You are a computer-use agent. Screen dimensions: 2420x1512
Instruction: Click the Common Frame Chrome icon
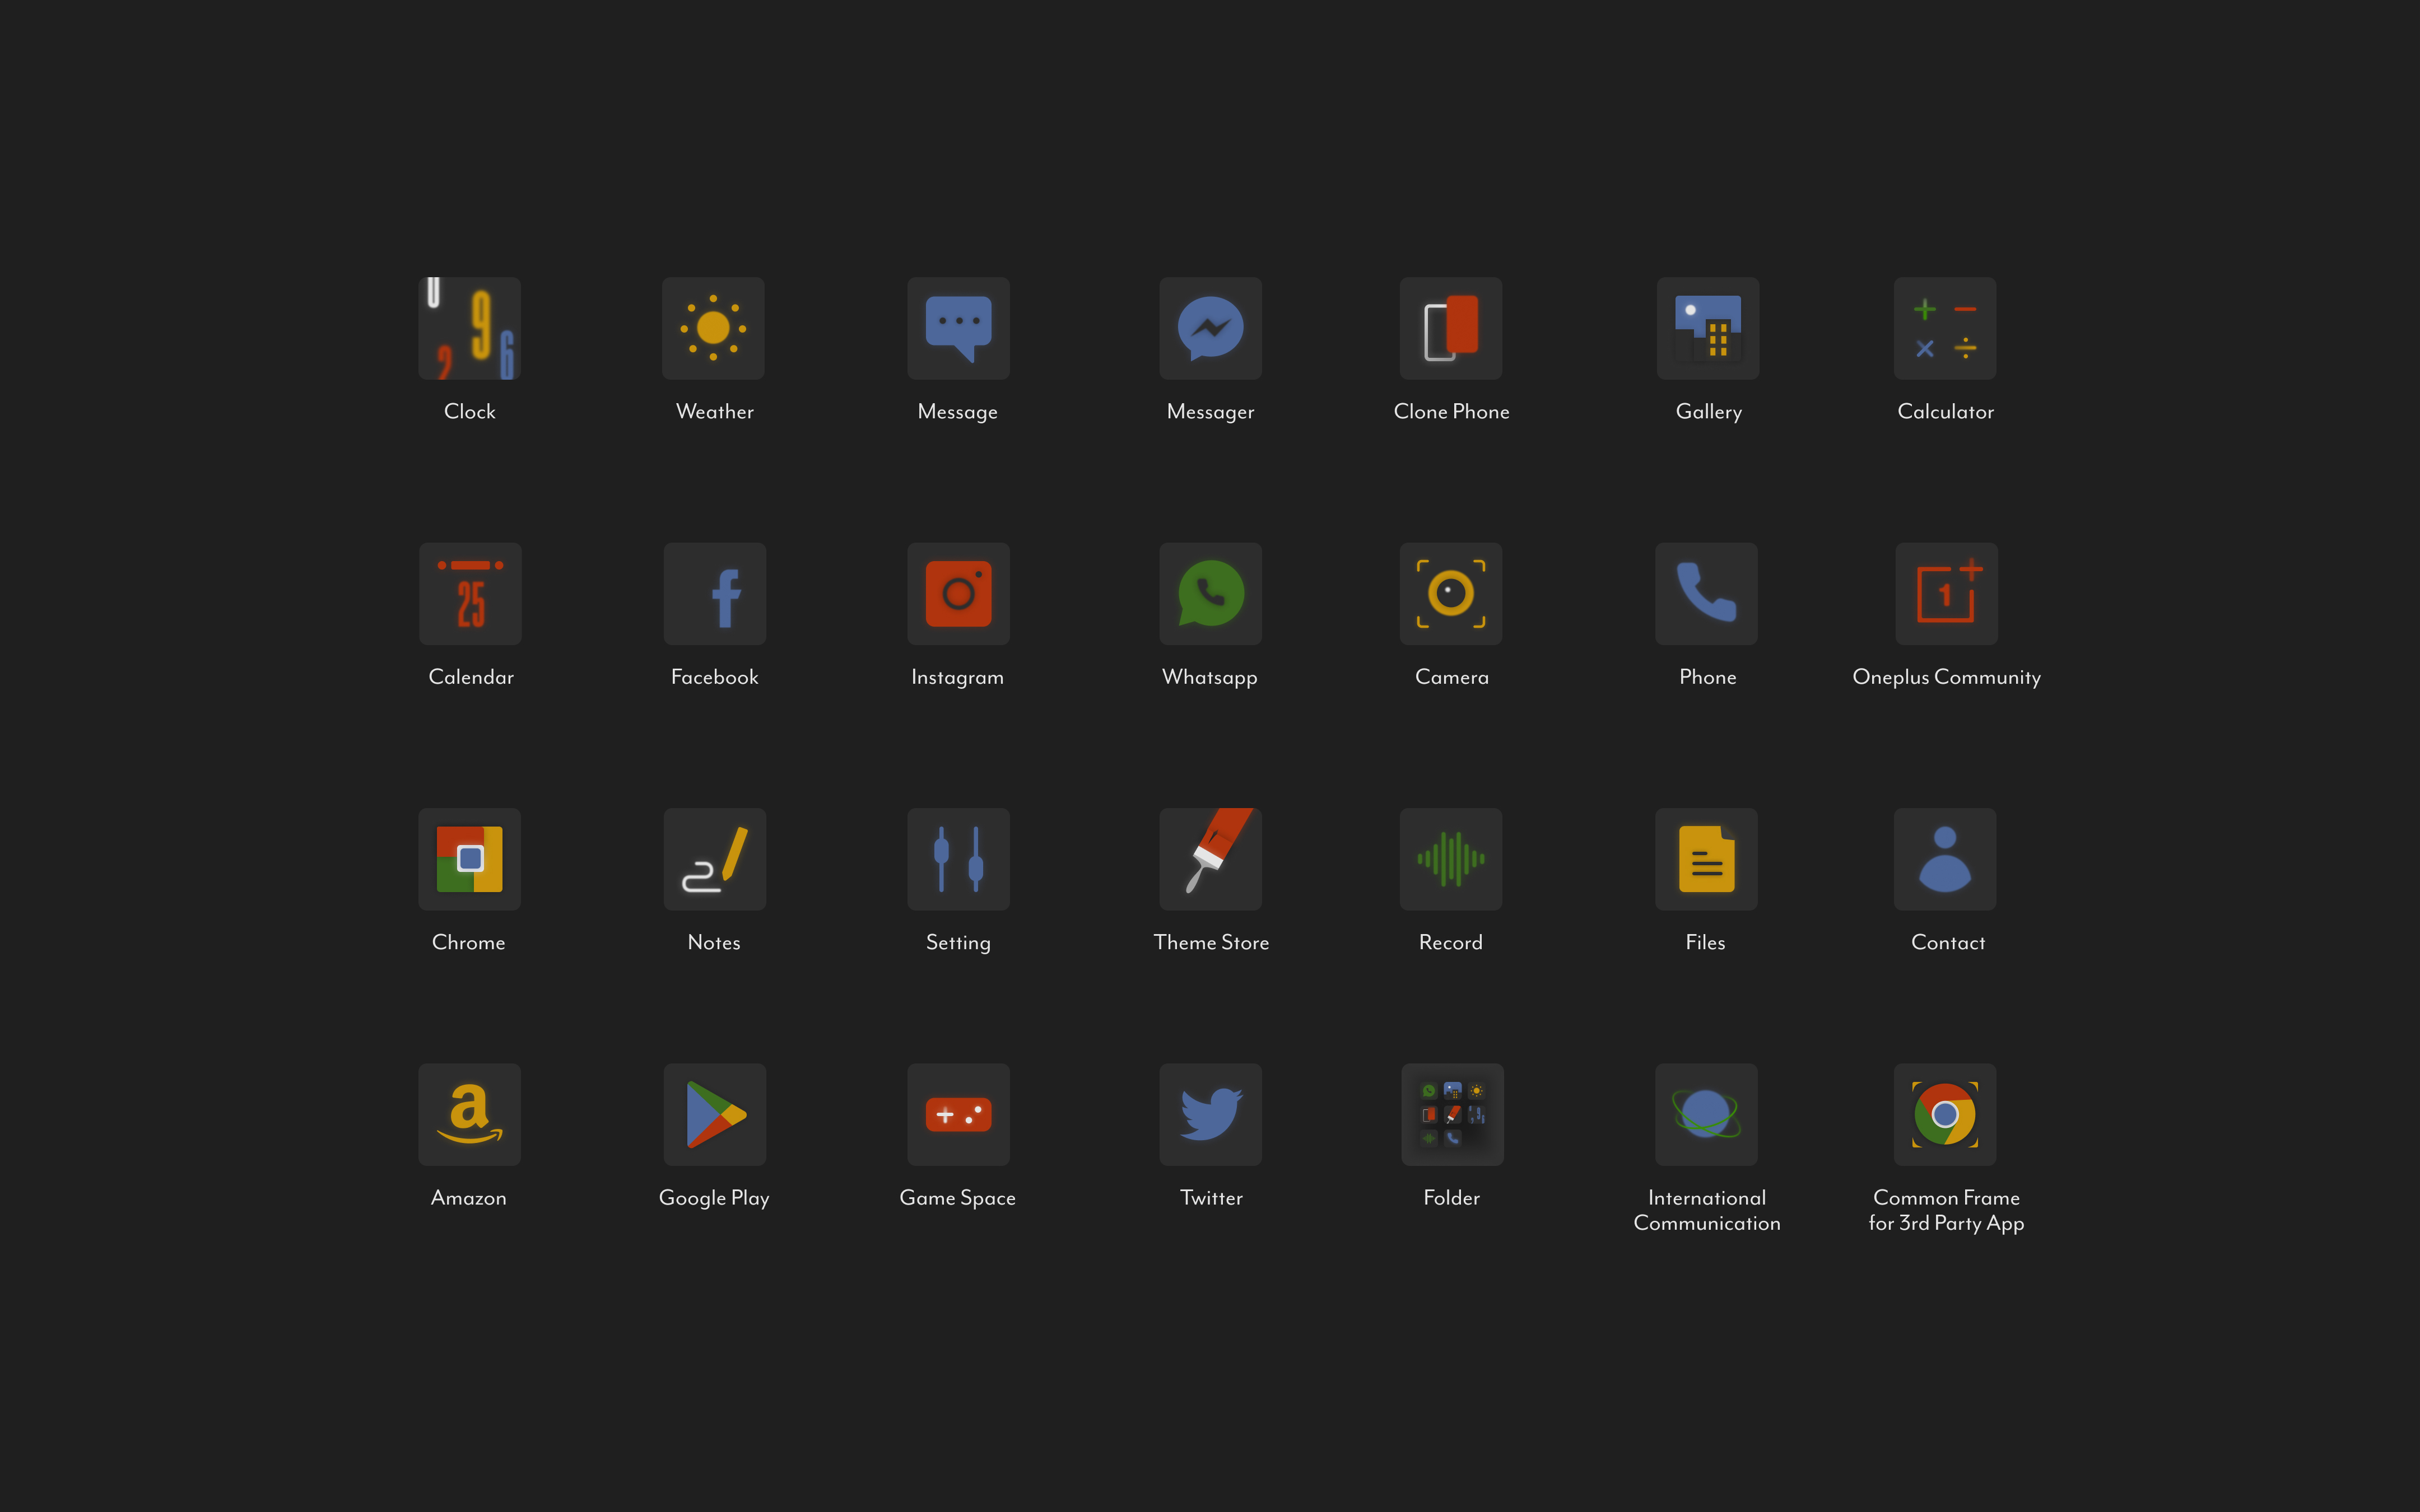1945,1114
